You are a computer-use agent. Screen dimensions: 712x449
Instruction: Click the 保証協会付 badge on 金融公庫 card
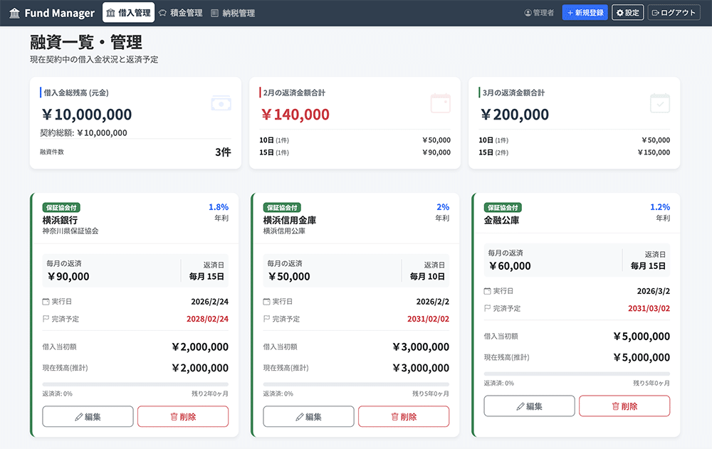coord(502,208)
